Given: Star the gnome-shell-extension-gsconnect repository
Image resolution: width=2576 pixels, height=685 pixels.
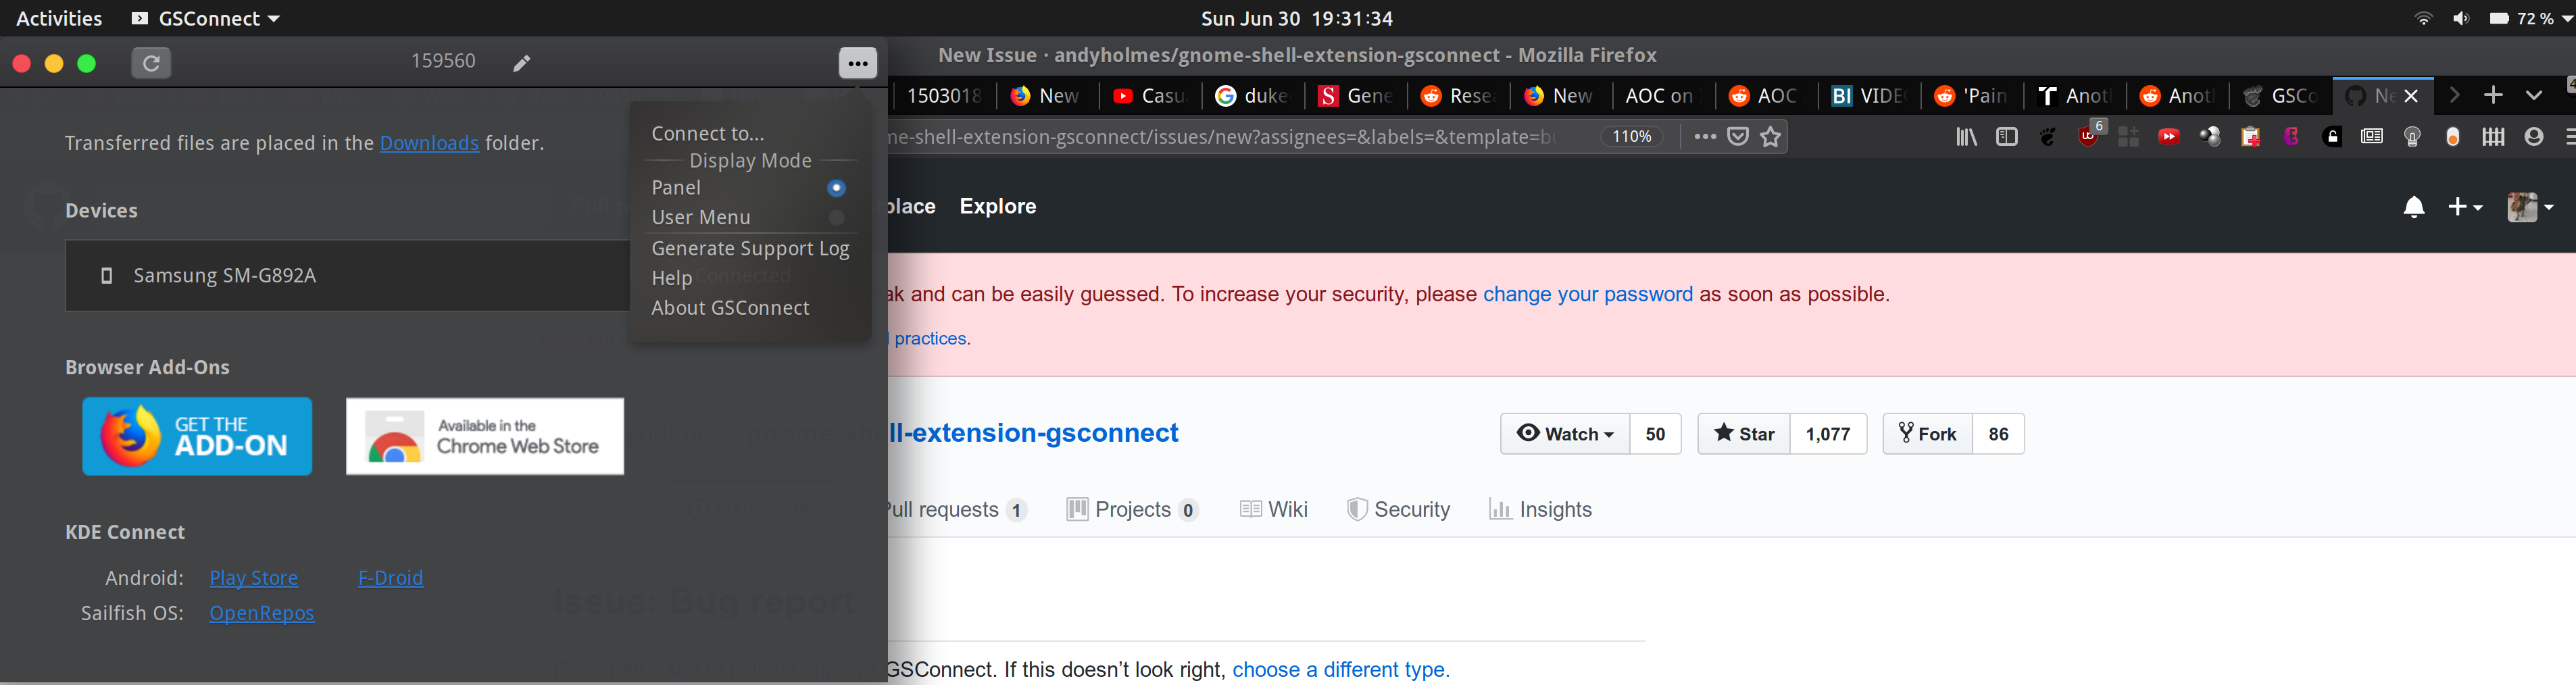Looking at the screenshot, I should [1743, 433].
